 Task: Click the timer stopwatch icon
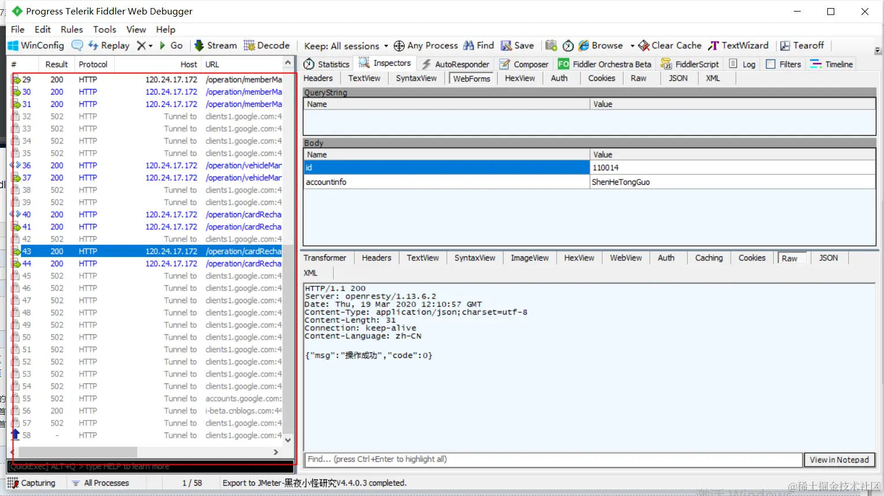[568, 46]
